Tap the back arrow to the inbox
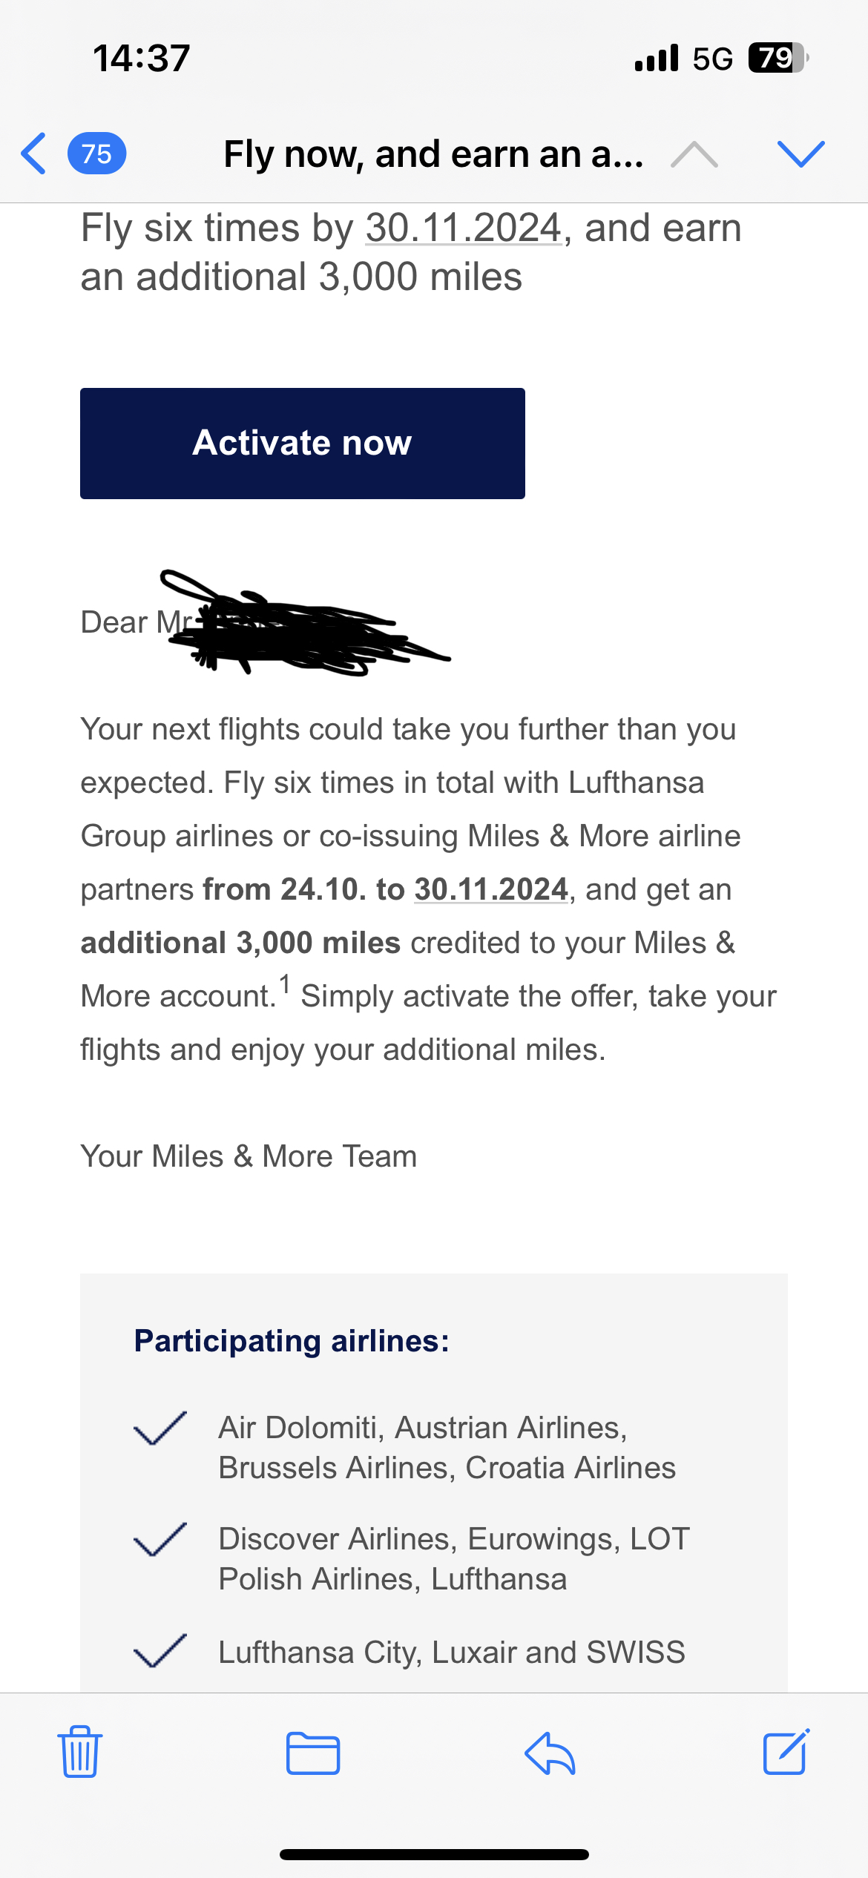Screen dimensions: 868x1878 pyautogui.click(x=34, y=154)
